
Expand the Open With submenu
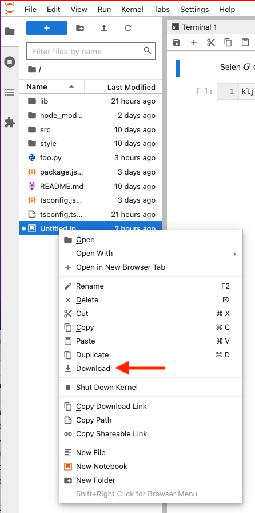click(x=151, y=254)
